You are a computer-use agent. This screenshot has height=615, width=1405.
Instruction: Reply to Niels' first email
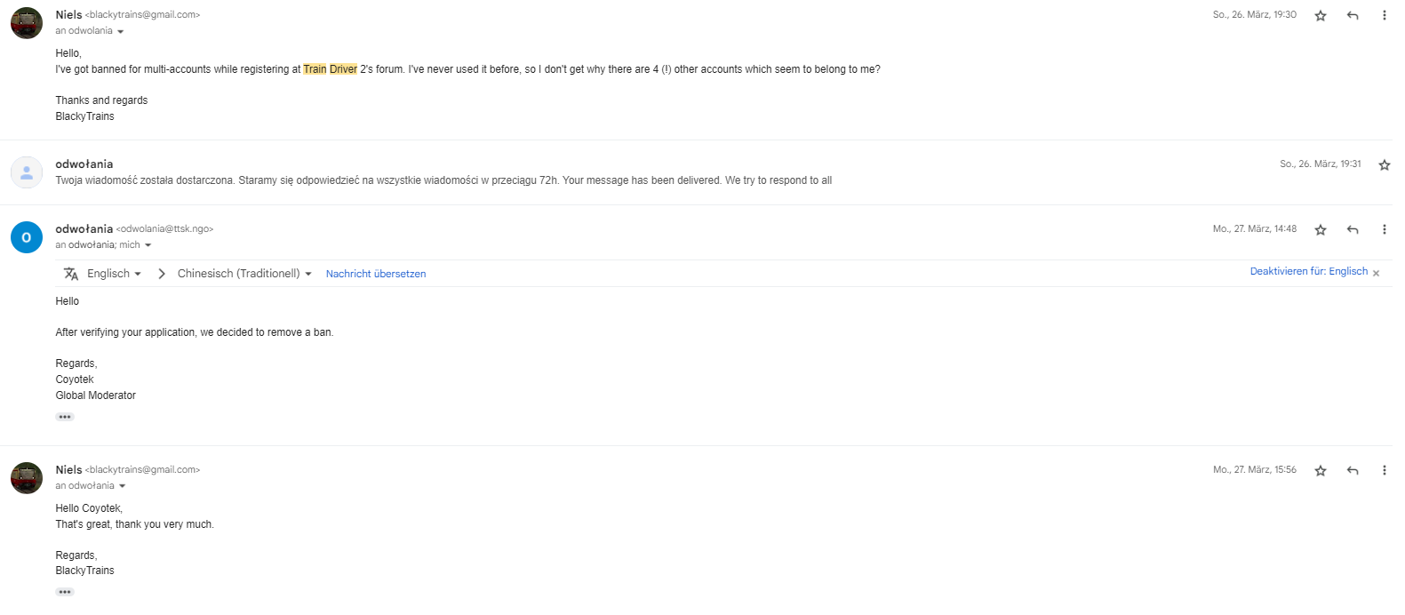coord(1353,16)
